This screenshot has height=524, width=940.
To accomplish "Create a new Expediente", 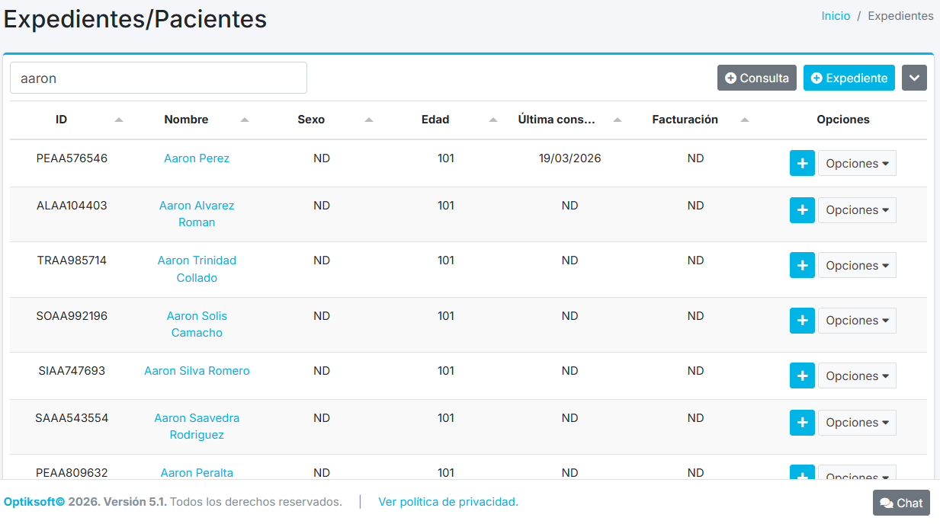I will [849, 78].
